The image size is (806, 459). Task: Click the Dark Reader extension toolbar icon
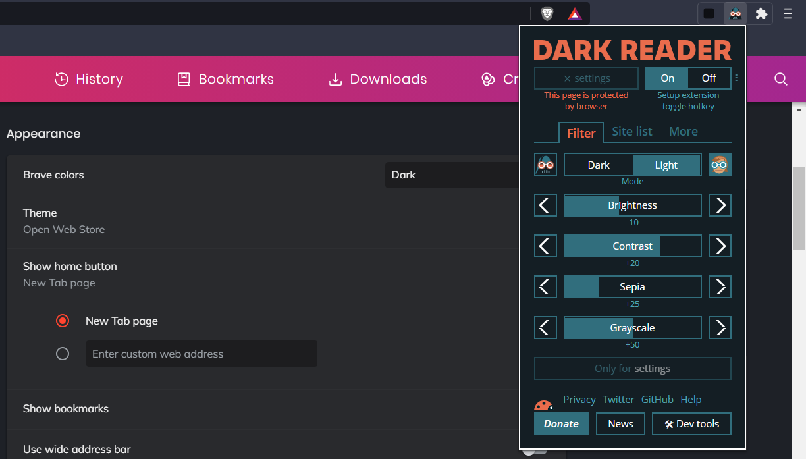coord(736,13)
